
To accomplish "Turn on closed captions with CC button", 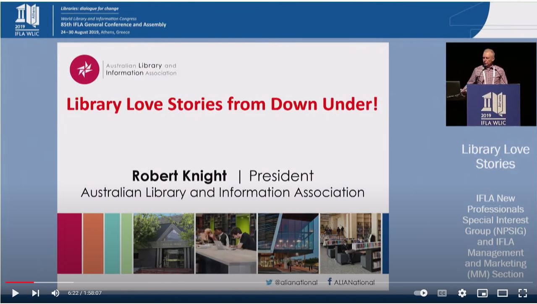I will point(442,293).
